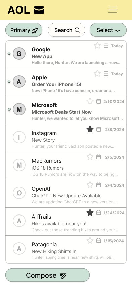
Task: Click calendar icon on Instagram email
Action: 99,129
